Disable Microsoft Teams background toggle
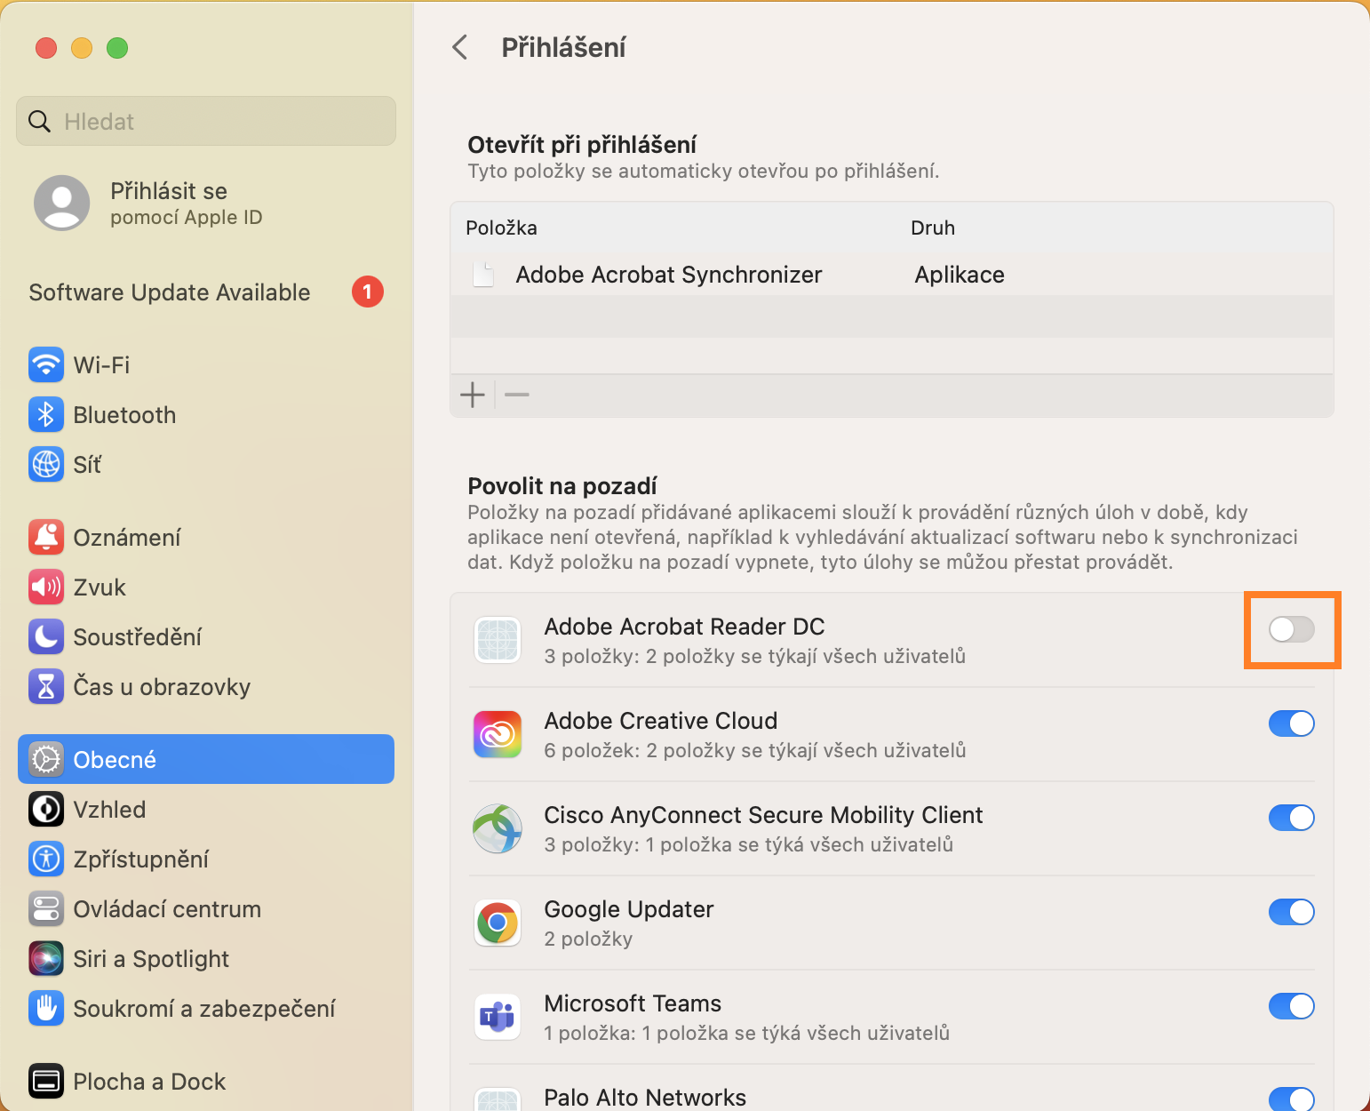 click(1291, 1006)
